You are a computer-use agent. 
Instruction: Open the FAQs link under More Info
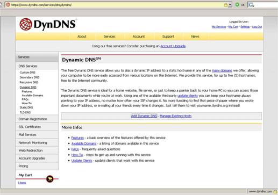click(75, 149)
